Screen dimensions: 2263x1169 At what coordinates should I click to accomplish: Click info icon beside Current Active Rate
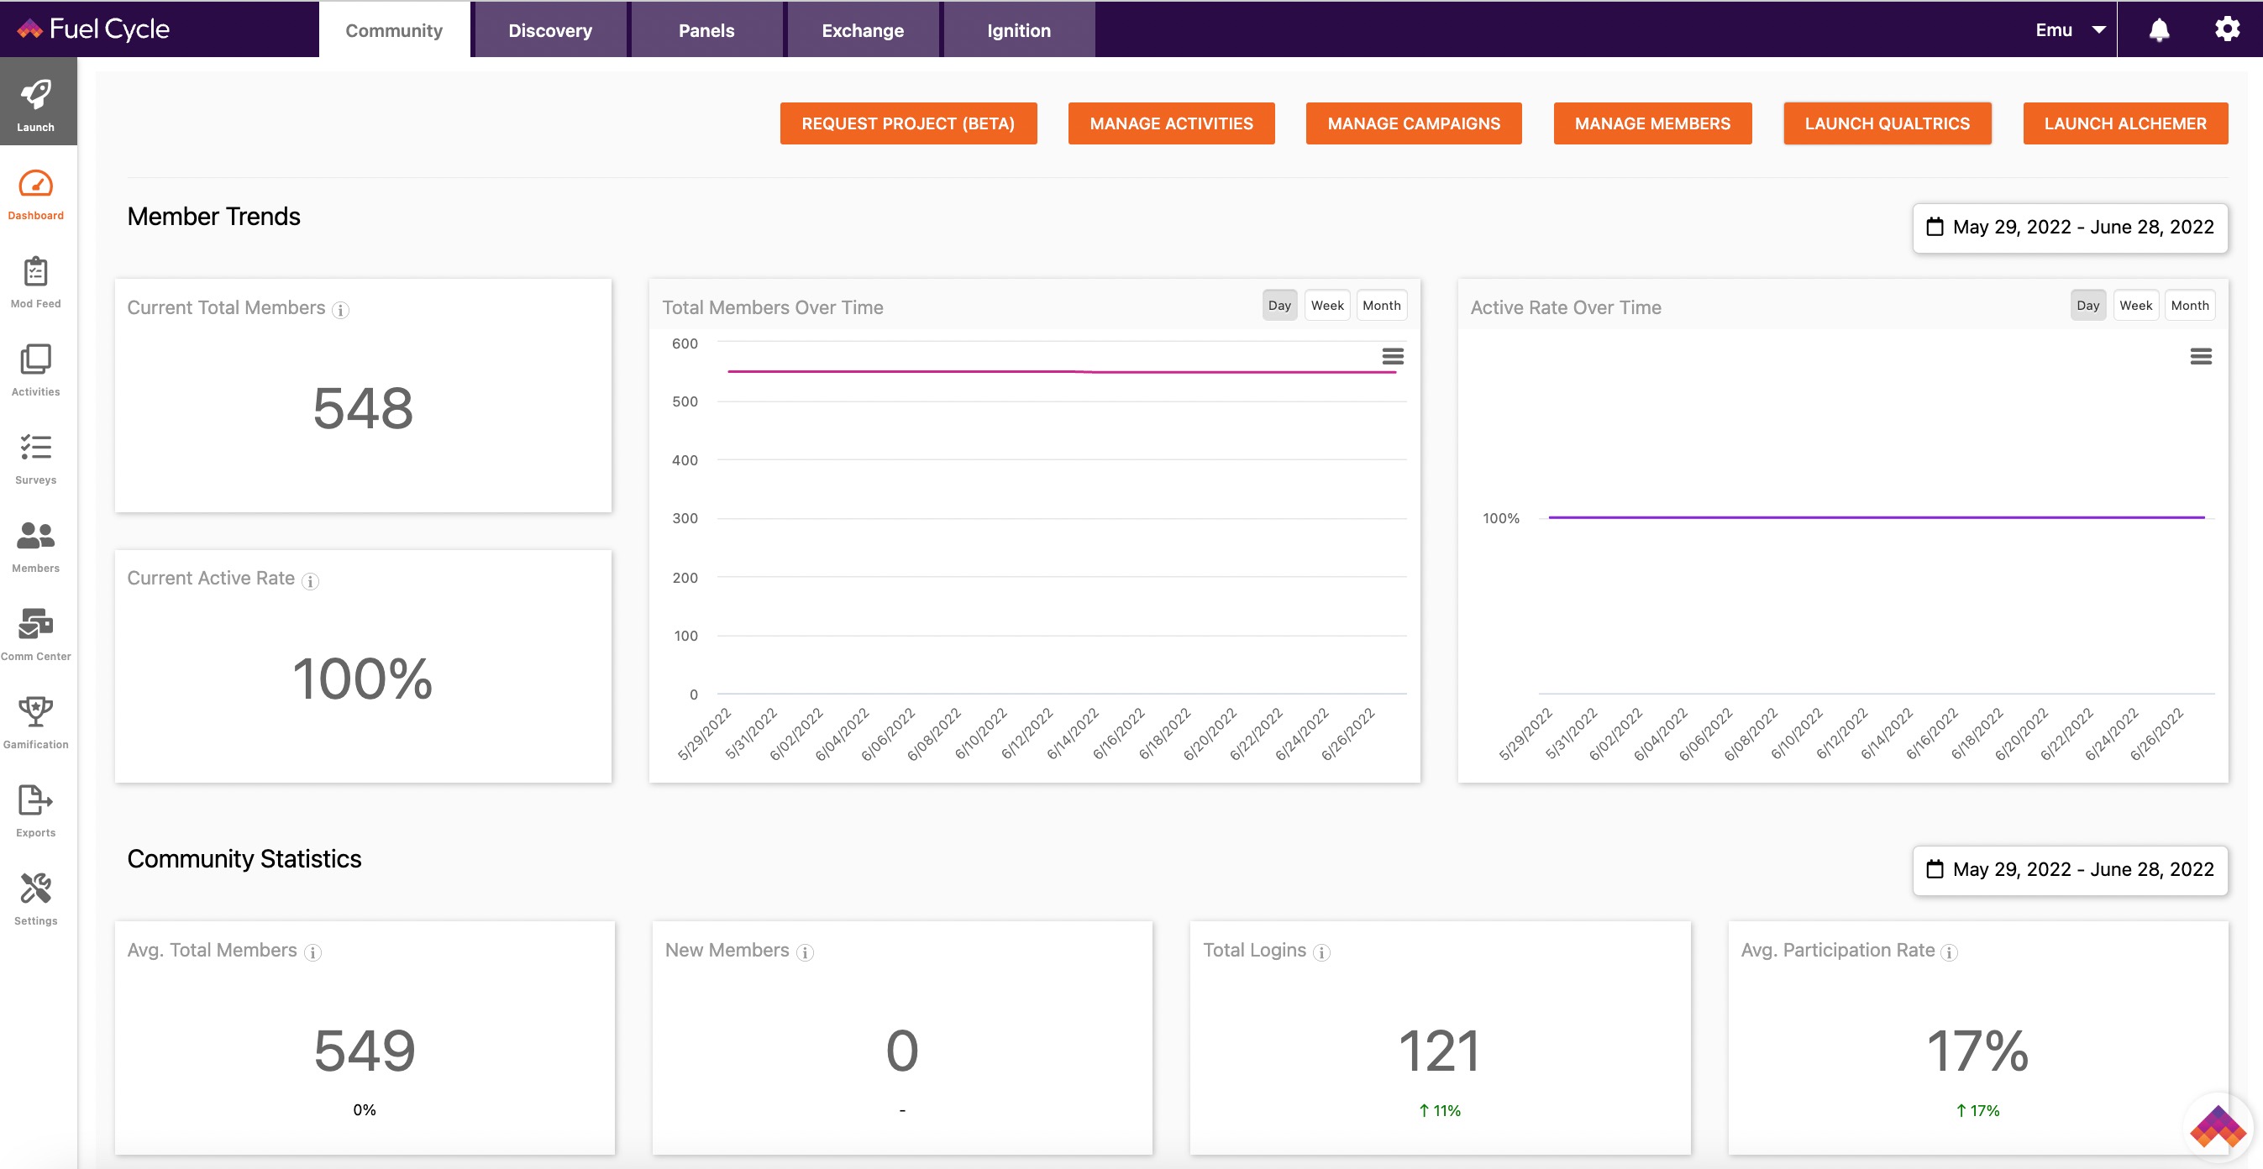pos(310,580)
